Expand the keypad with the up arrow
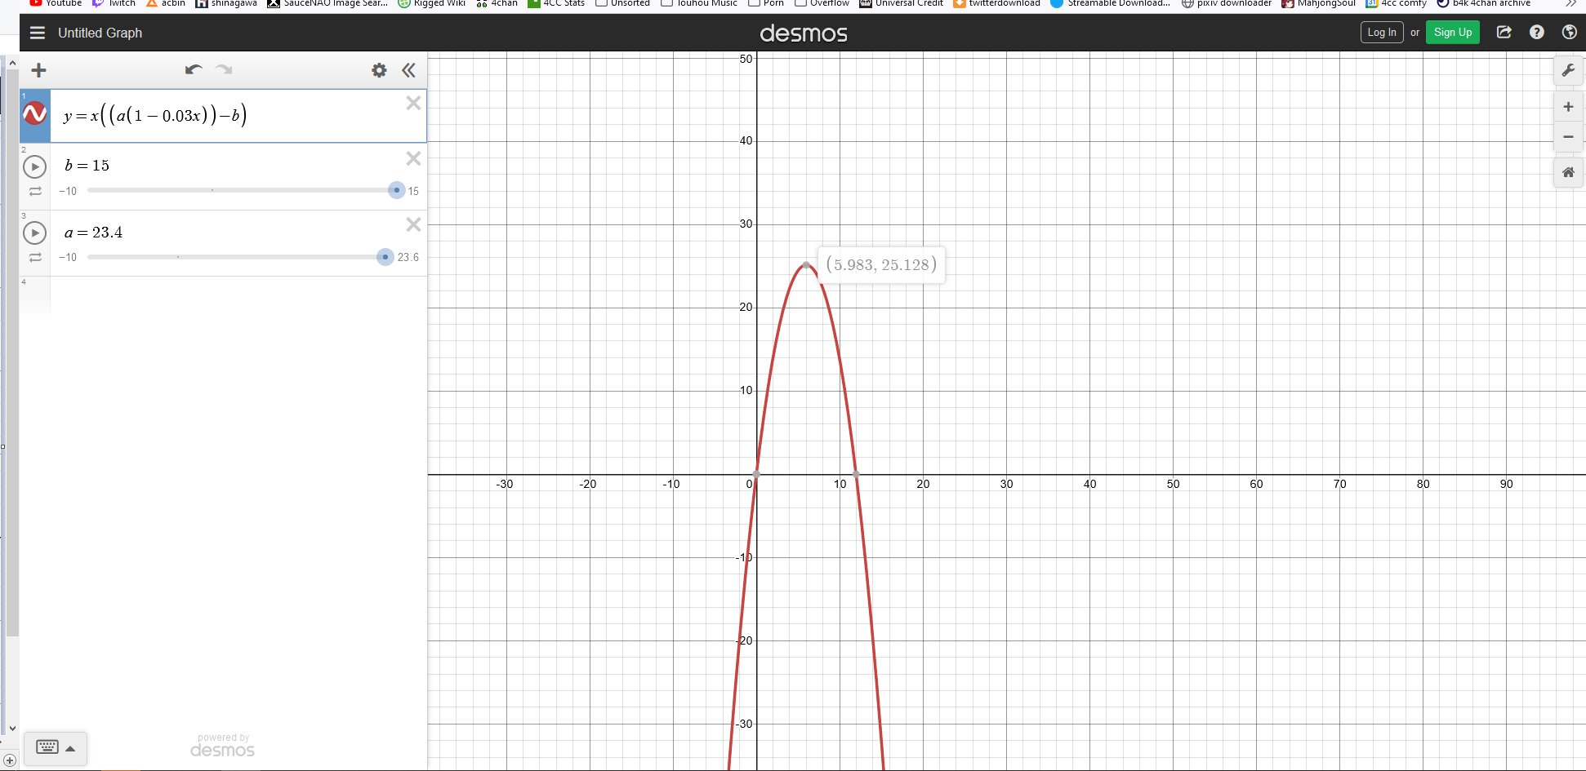Screen dimensions: 1586x771 click(x=70, y=748)
